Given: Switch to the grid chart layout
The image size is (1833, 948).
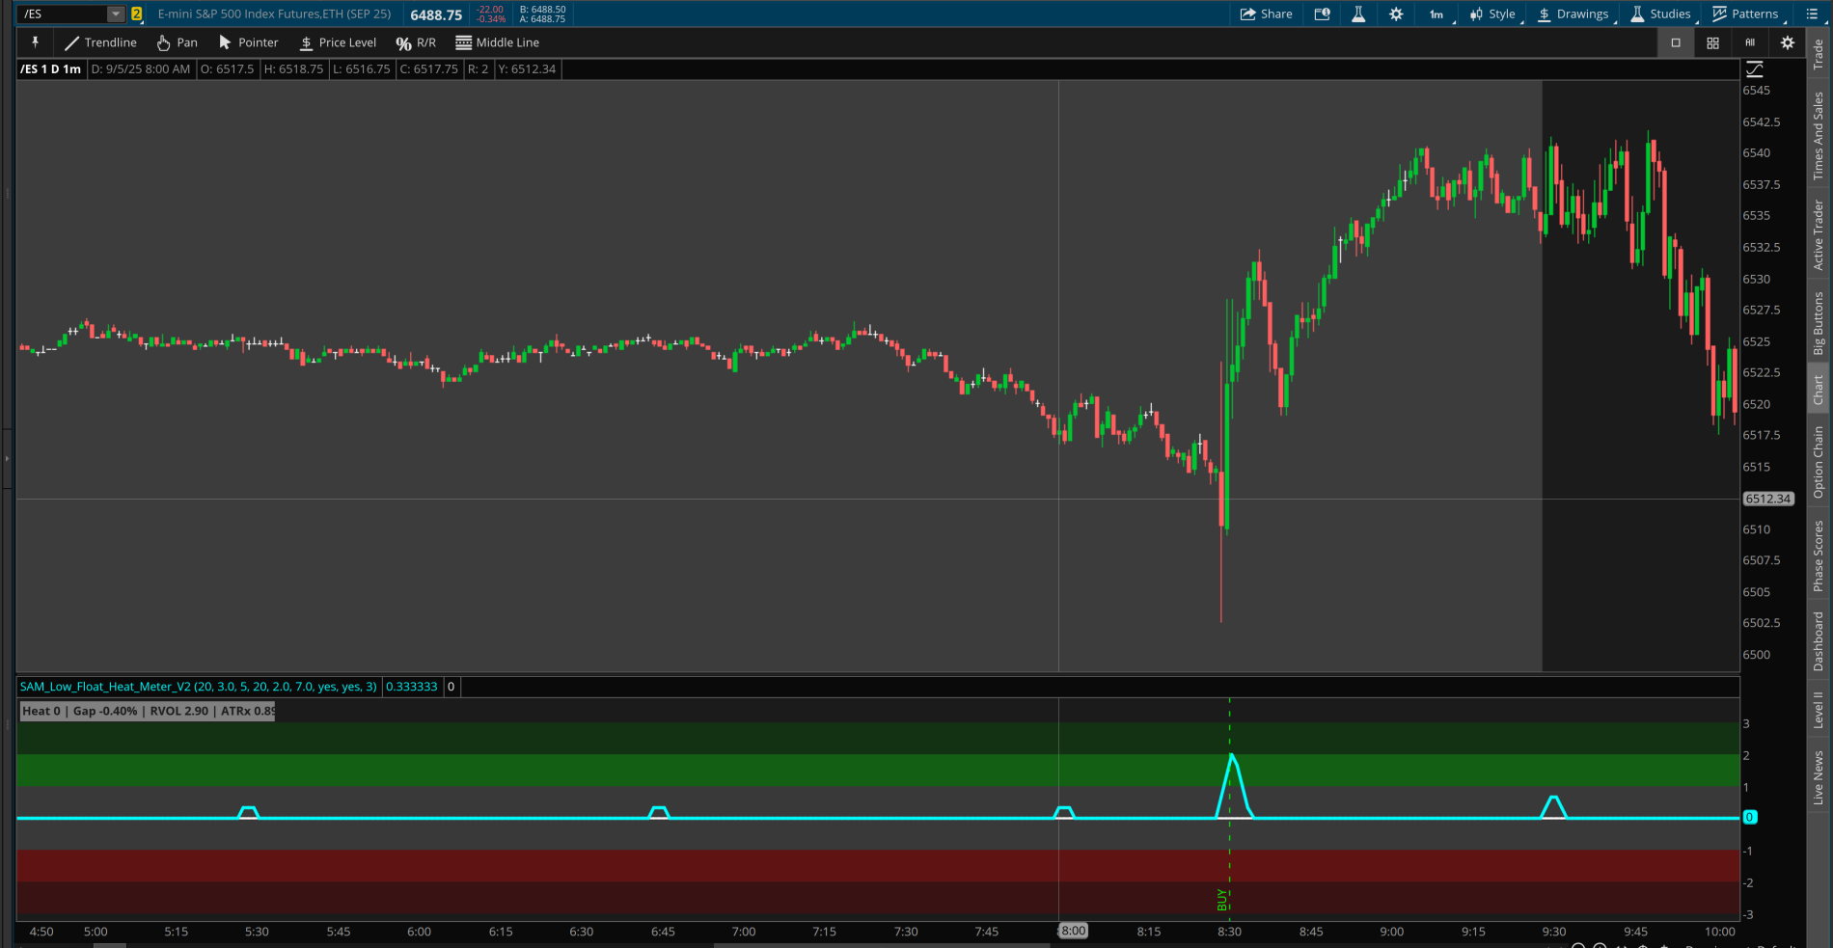Looking at the screenshot, I should point(1712,42).
